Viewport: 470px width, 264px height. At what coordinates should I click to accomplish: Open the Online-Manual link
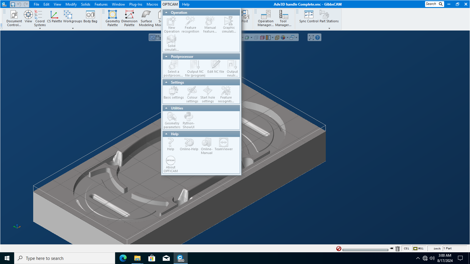click(207, 146)
